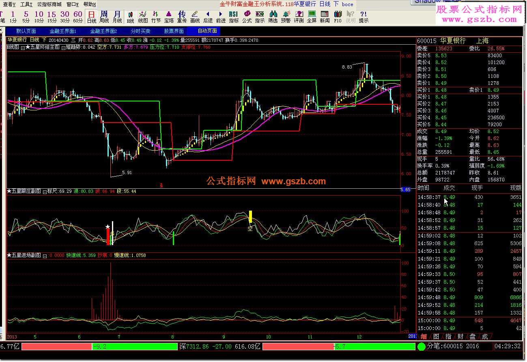The width and height of the screenshot is (527, 362).
Task: Choose the 10分 timeframe
Action: pyautogui.click(x=39, y=17)
